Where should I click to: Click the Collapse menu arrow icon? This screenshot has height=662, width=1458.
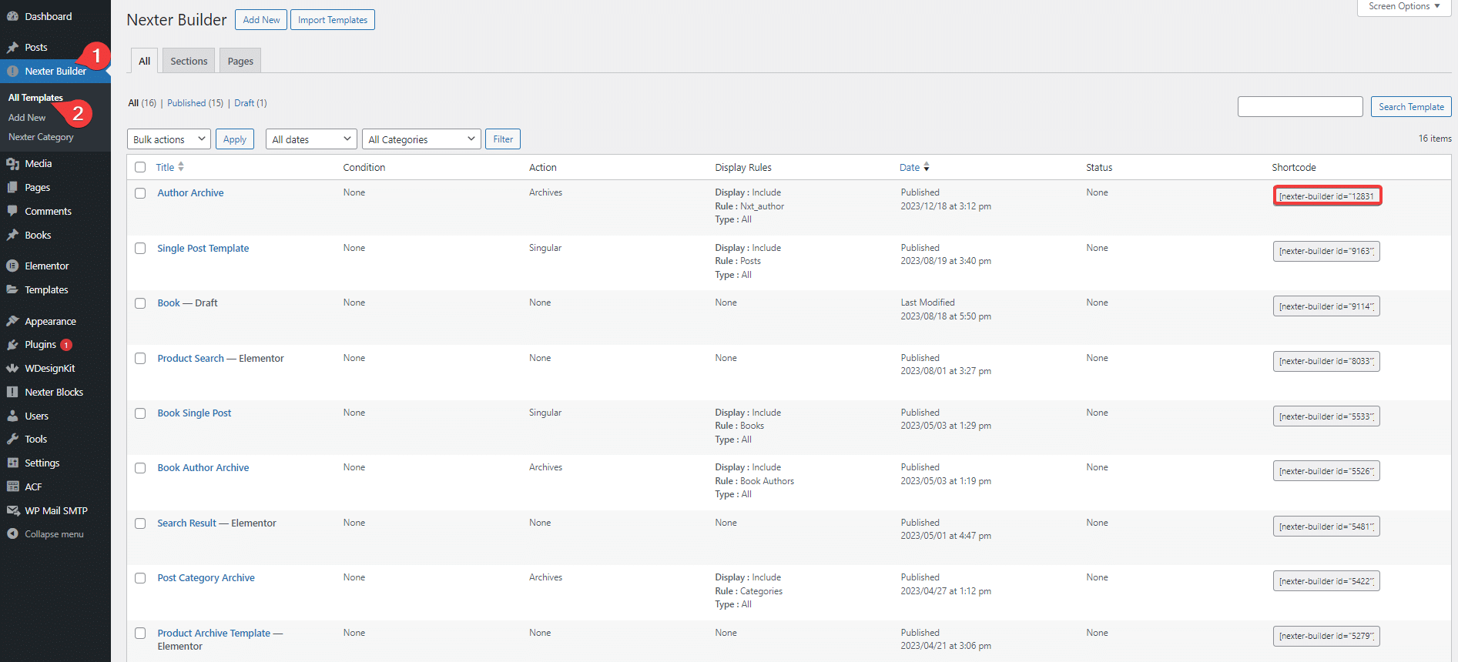12,533
